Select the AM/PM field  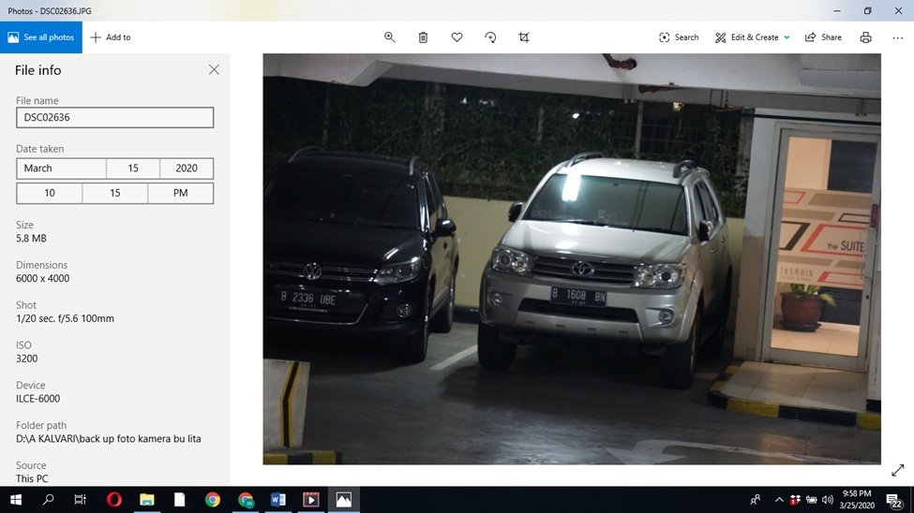point(181,194)
